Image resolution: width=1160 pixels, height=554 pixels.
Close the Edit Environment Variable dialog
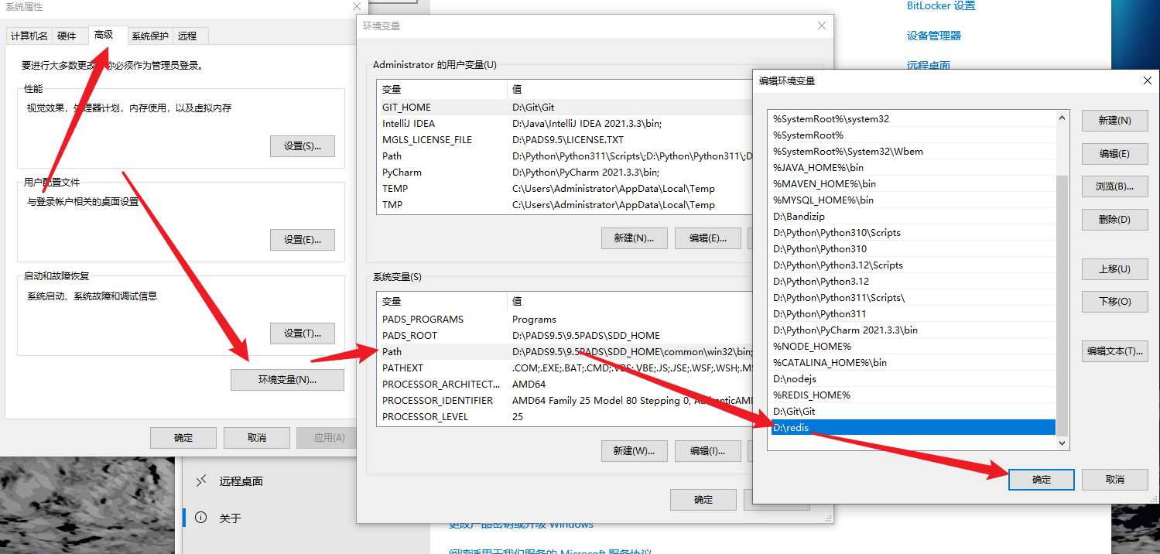pyautogui.click(x=1147, y=80)
